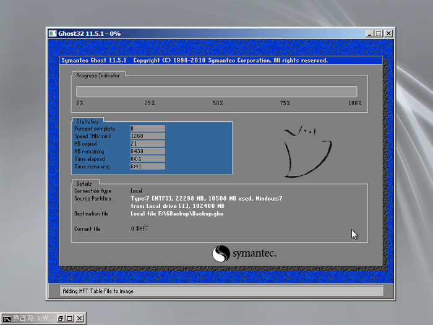Click the Source Partition "Type:7 [NTFS]" line
Viewport: 433px width, 325px height.
coord(206,199)
